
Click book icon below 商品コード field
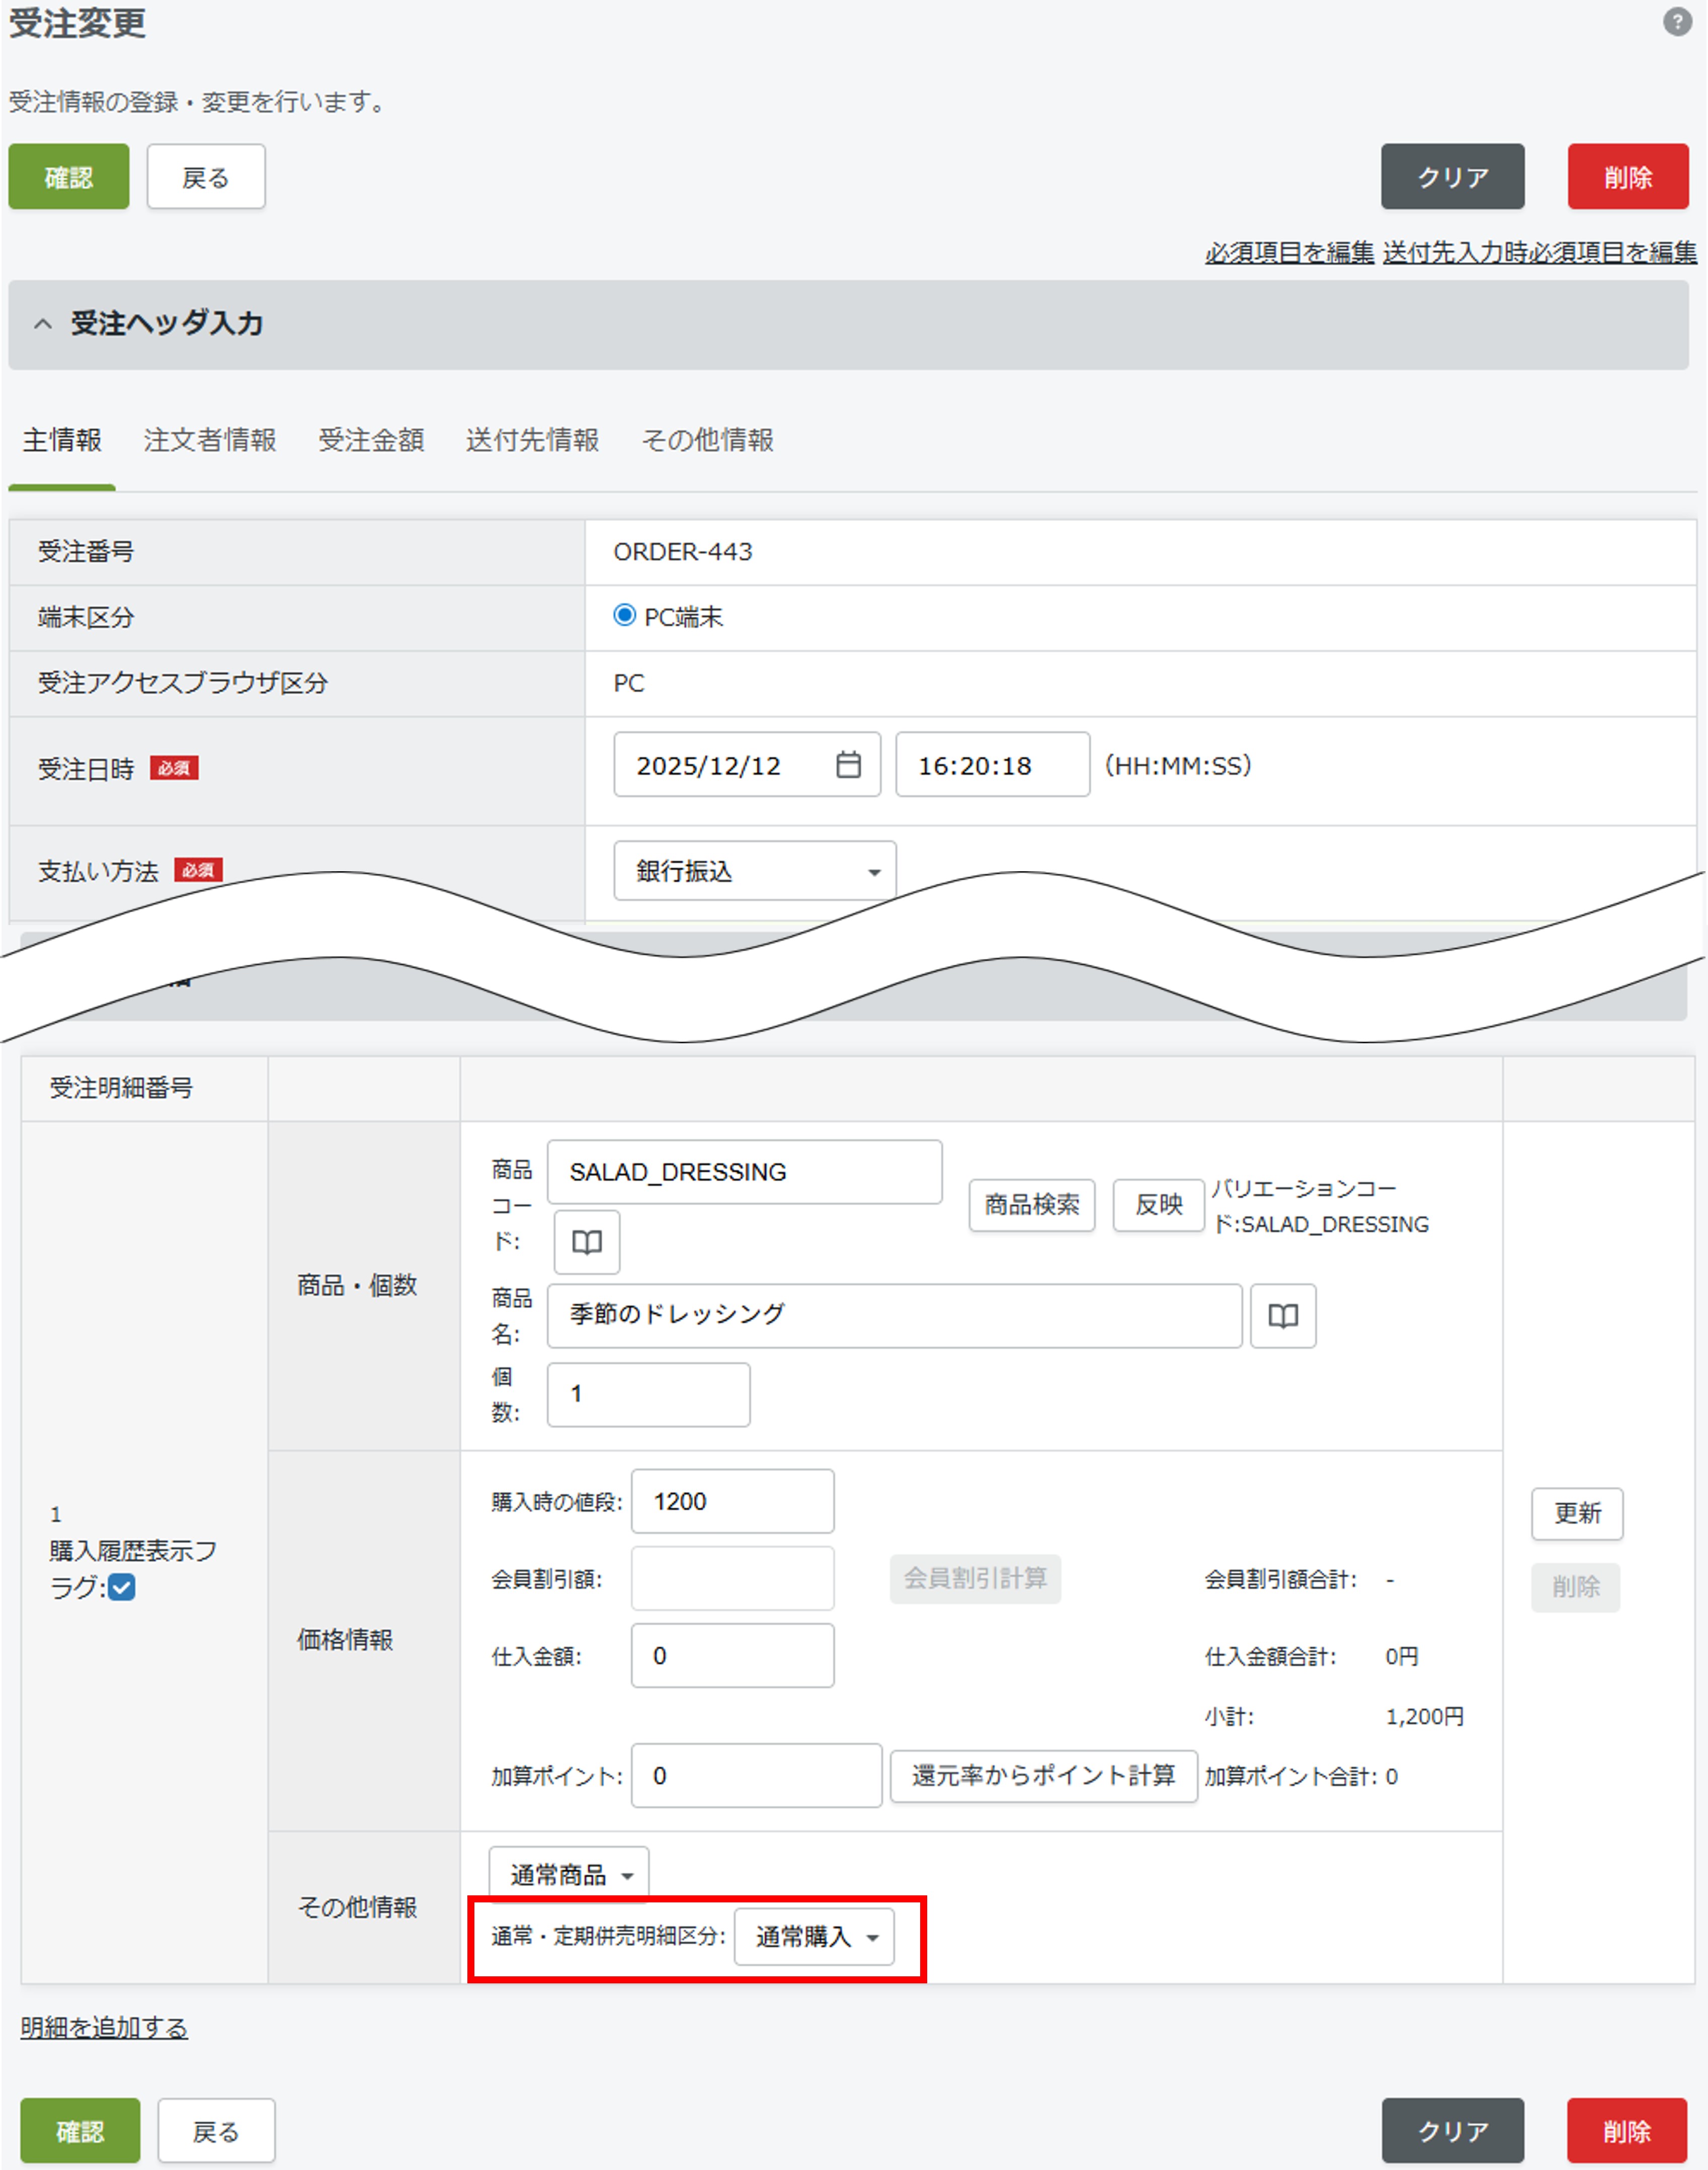point(587,1242)
